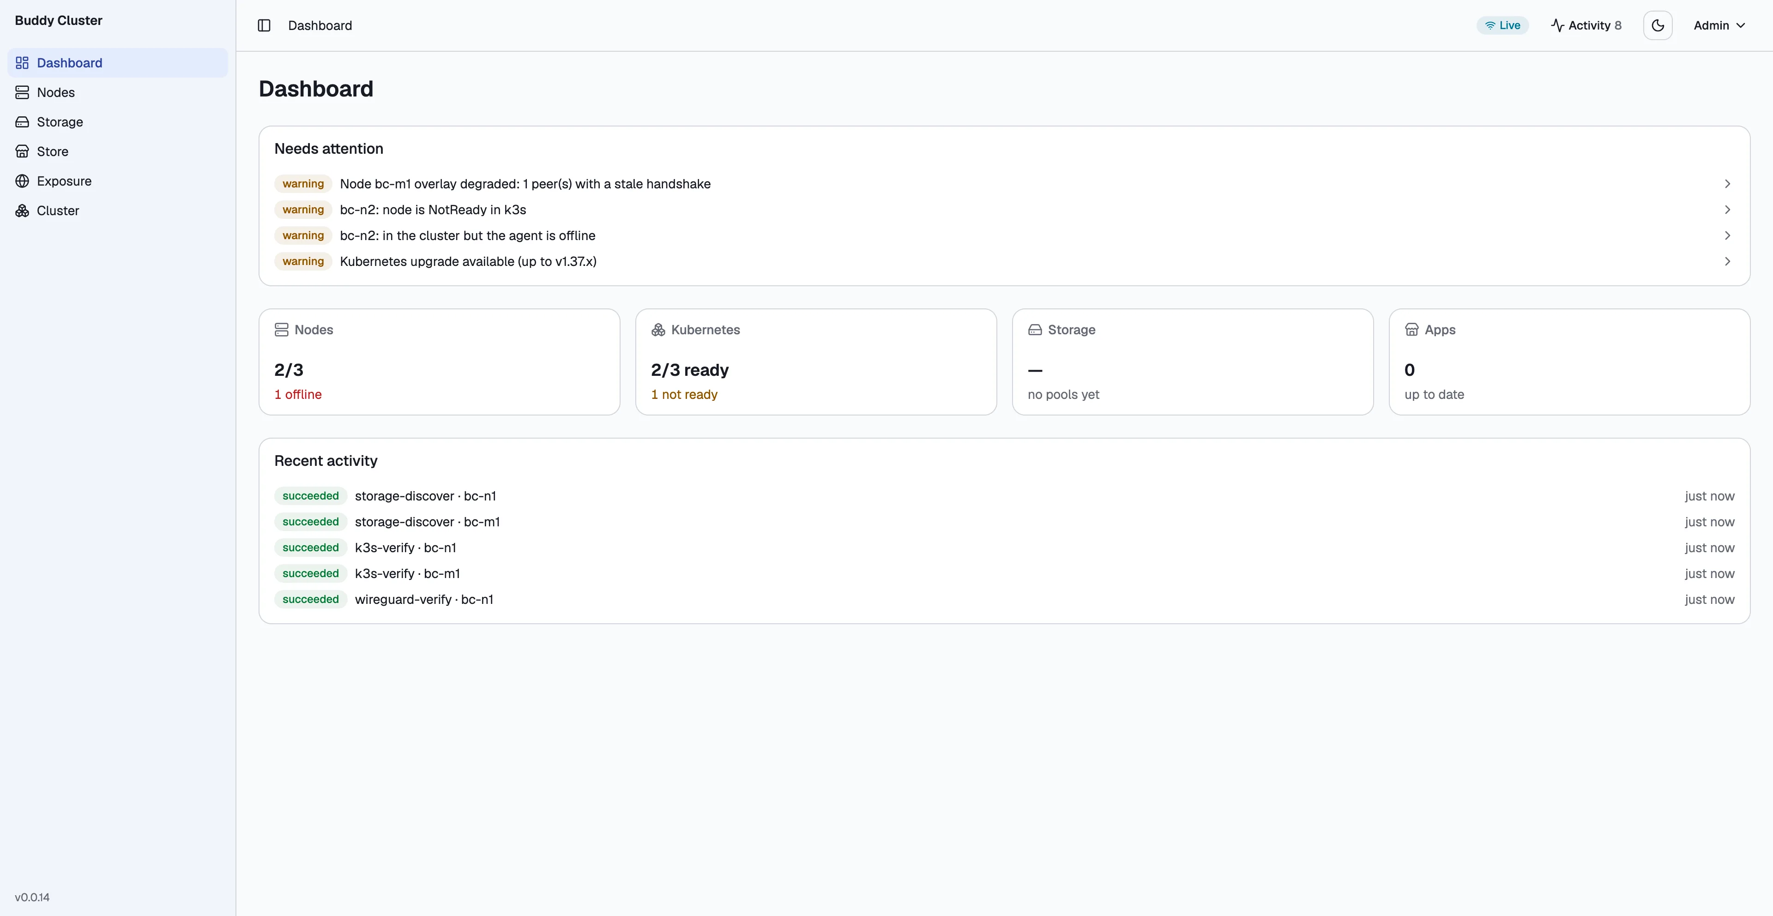This screenshot has width=1773, height=916.
Task: Open the Node bc-m1 overlay degraded warning
Action: coord(1004,184)
